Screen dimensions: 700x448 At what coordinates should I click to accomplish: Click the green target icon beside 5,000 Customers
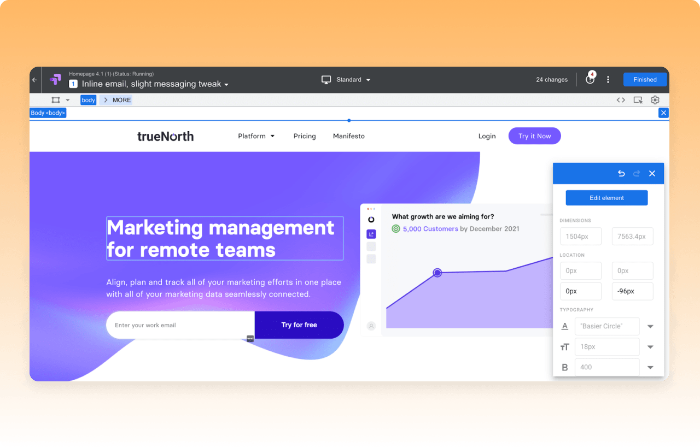tap(396, 229)
